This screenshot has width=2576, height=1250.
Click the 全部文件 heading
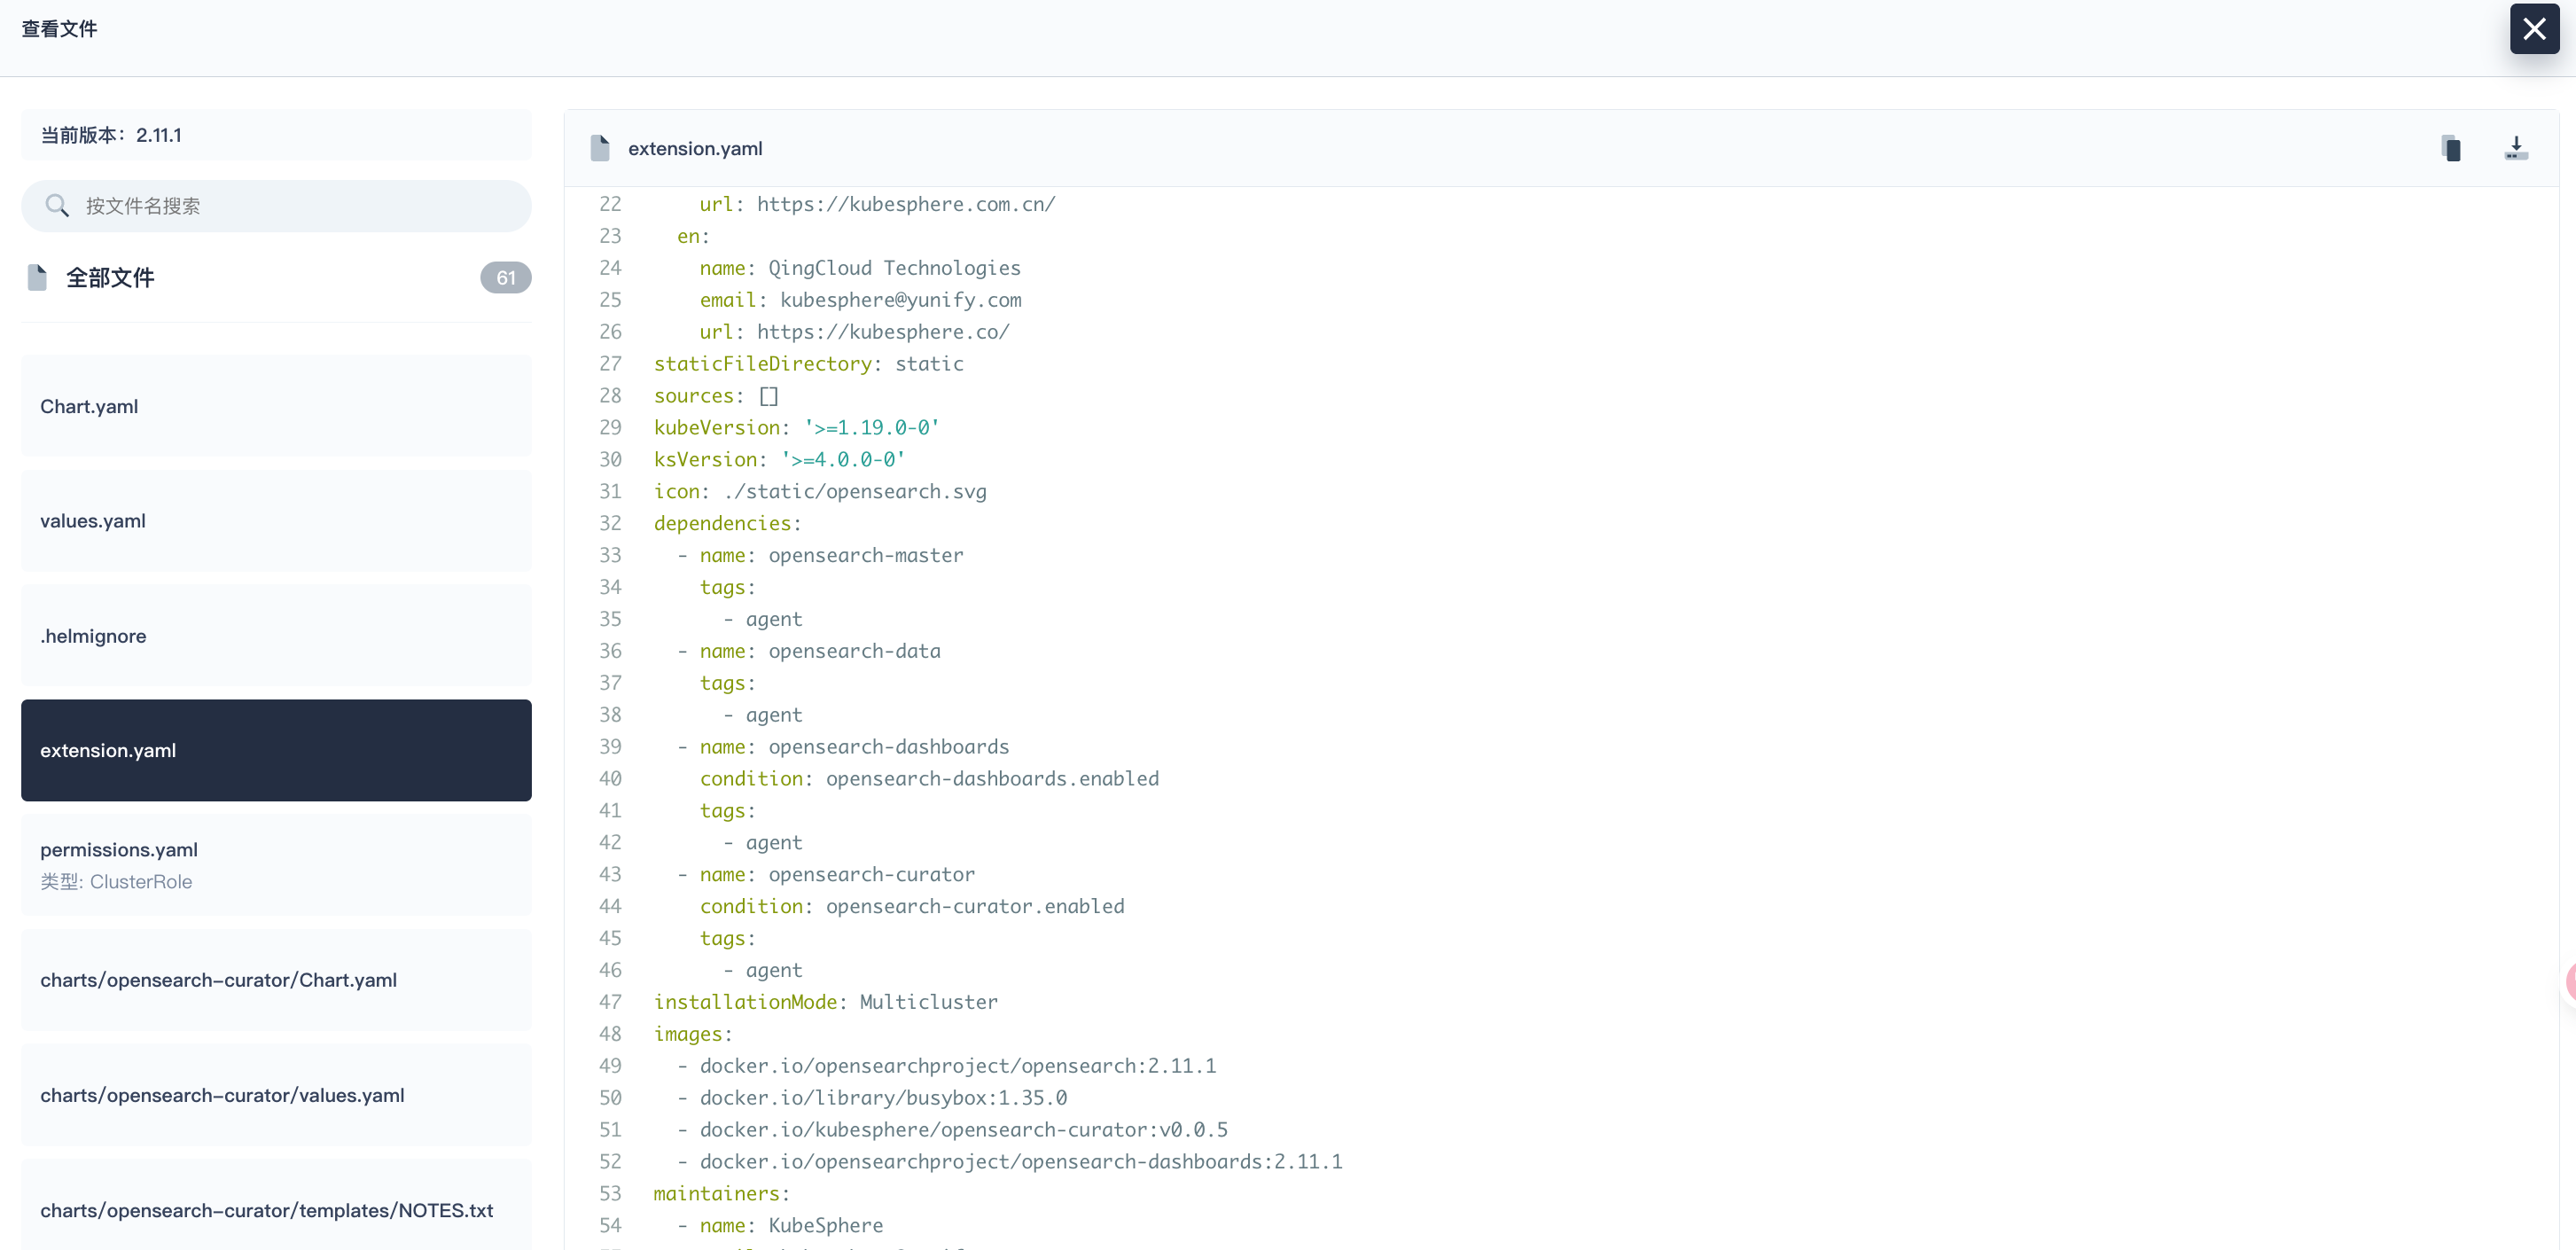pos(110,277)
